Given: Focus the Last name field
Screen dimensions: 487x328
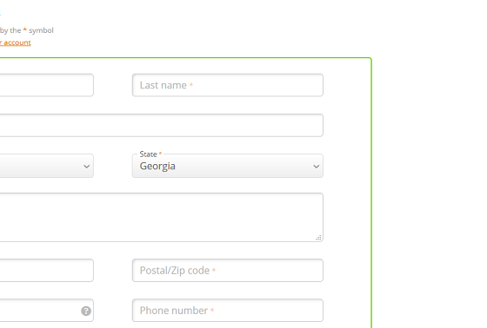Looking at the screenshot, I should coord(228,85).
